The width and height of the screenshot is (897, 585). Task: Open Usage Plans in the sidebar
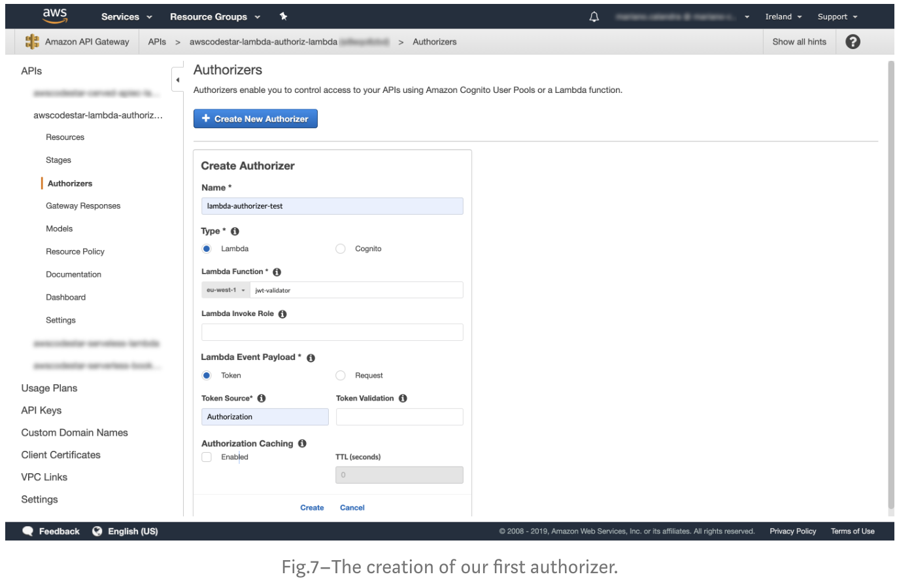click(x=49, y=389)
